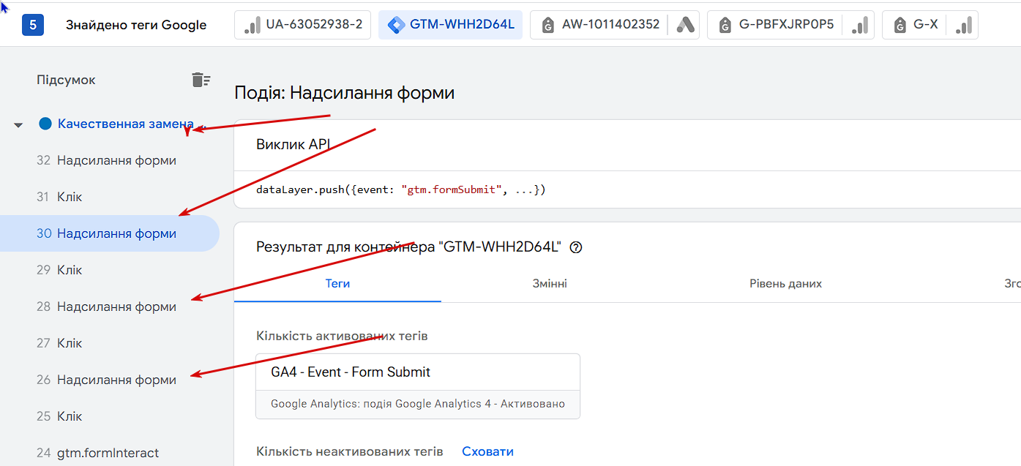Select event 31 Клік
Screen dimensions: 1021x466
click(110, 197)
